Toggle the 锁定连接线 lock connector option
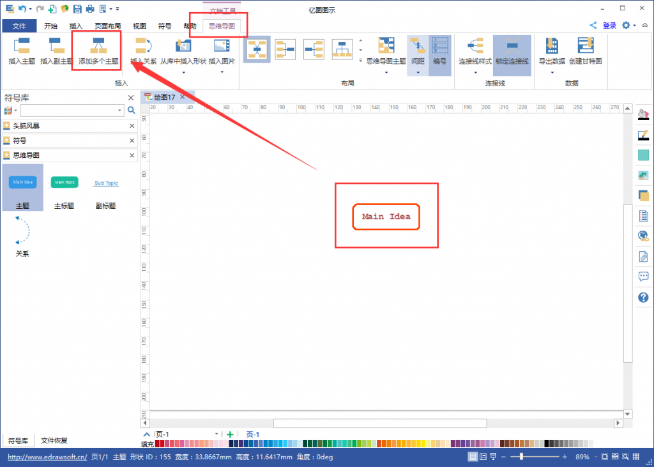 pyautogui.click(x=512, y=56)
